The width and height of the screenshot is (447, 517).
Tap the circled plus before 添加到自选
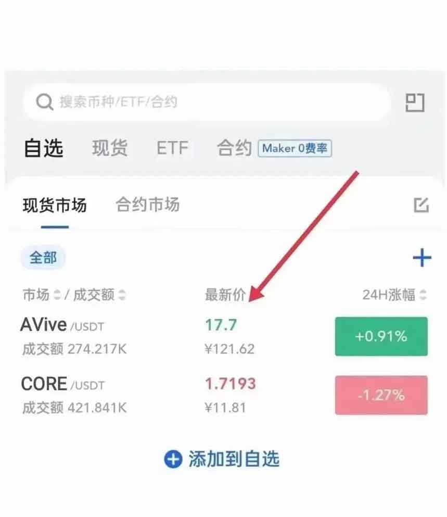[x=173, y=459]
